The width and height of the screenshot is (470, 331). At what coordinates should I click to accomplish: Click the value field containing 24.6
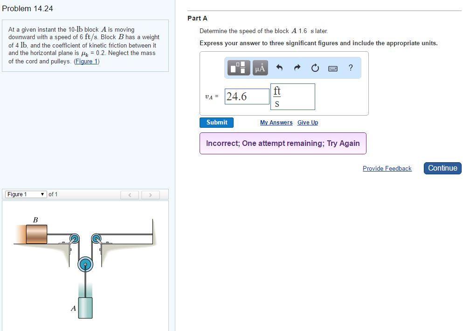[247, 97]
